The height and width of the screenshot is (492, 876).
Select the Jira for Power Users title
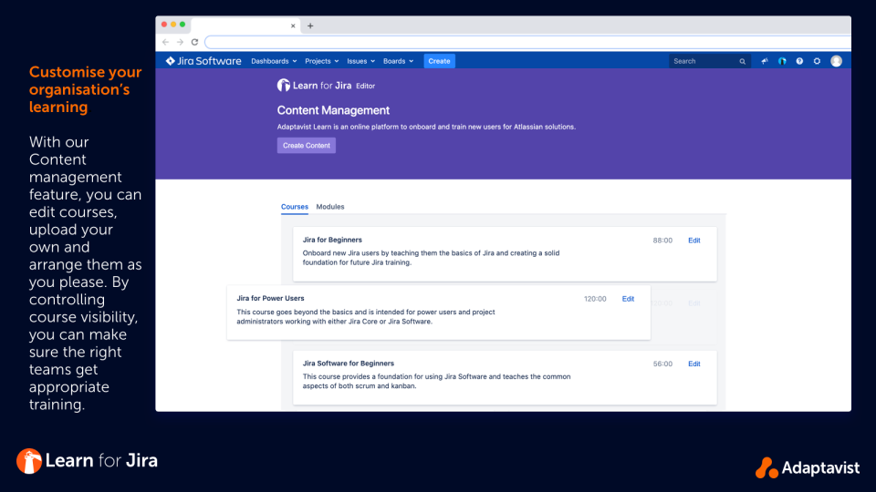tap(270, 299)
